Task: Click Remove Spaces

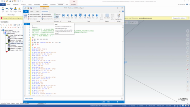Action: 32,19
